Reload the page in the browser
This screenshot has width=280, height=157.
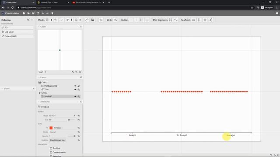click(13, 8)
